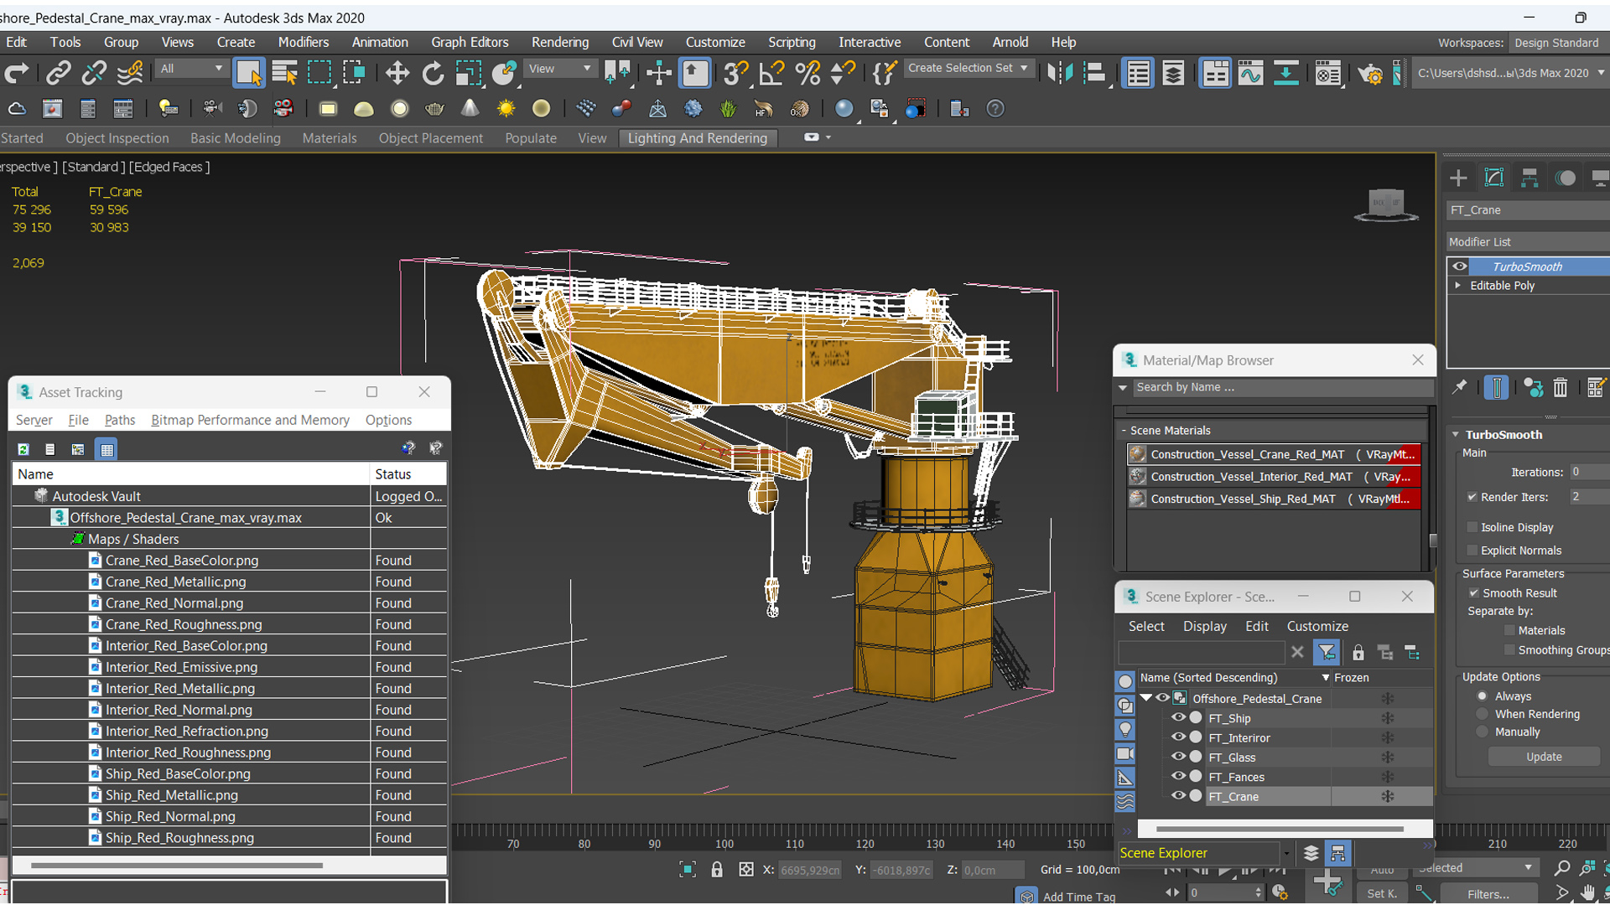Click the Link objects chain icon

click(x=58, y=74)
